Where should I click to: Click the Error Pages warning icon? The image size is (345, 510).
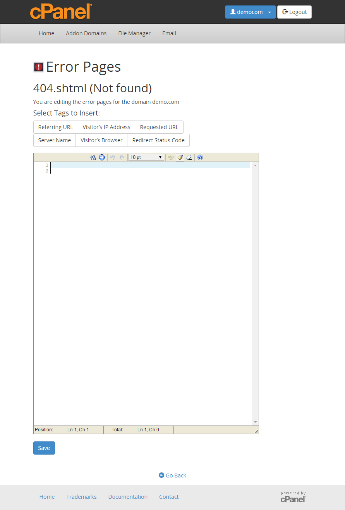pyautogui.click(x=38, y=67)
